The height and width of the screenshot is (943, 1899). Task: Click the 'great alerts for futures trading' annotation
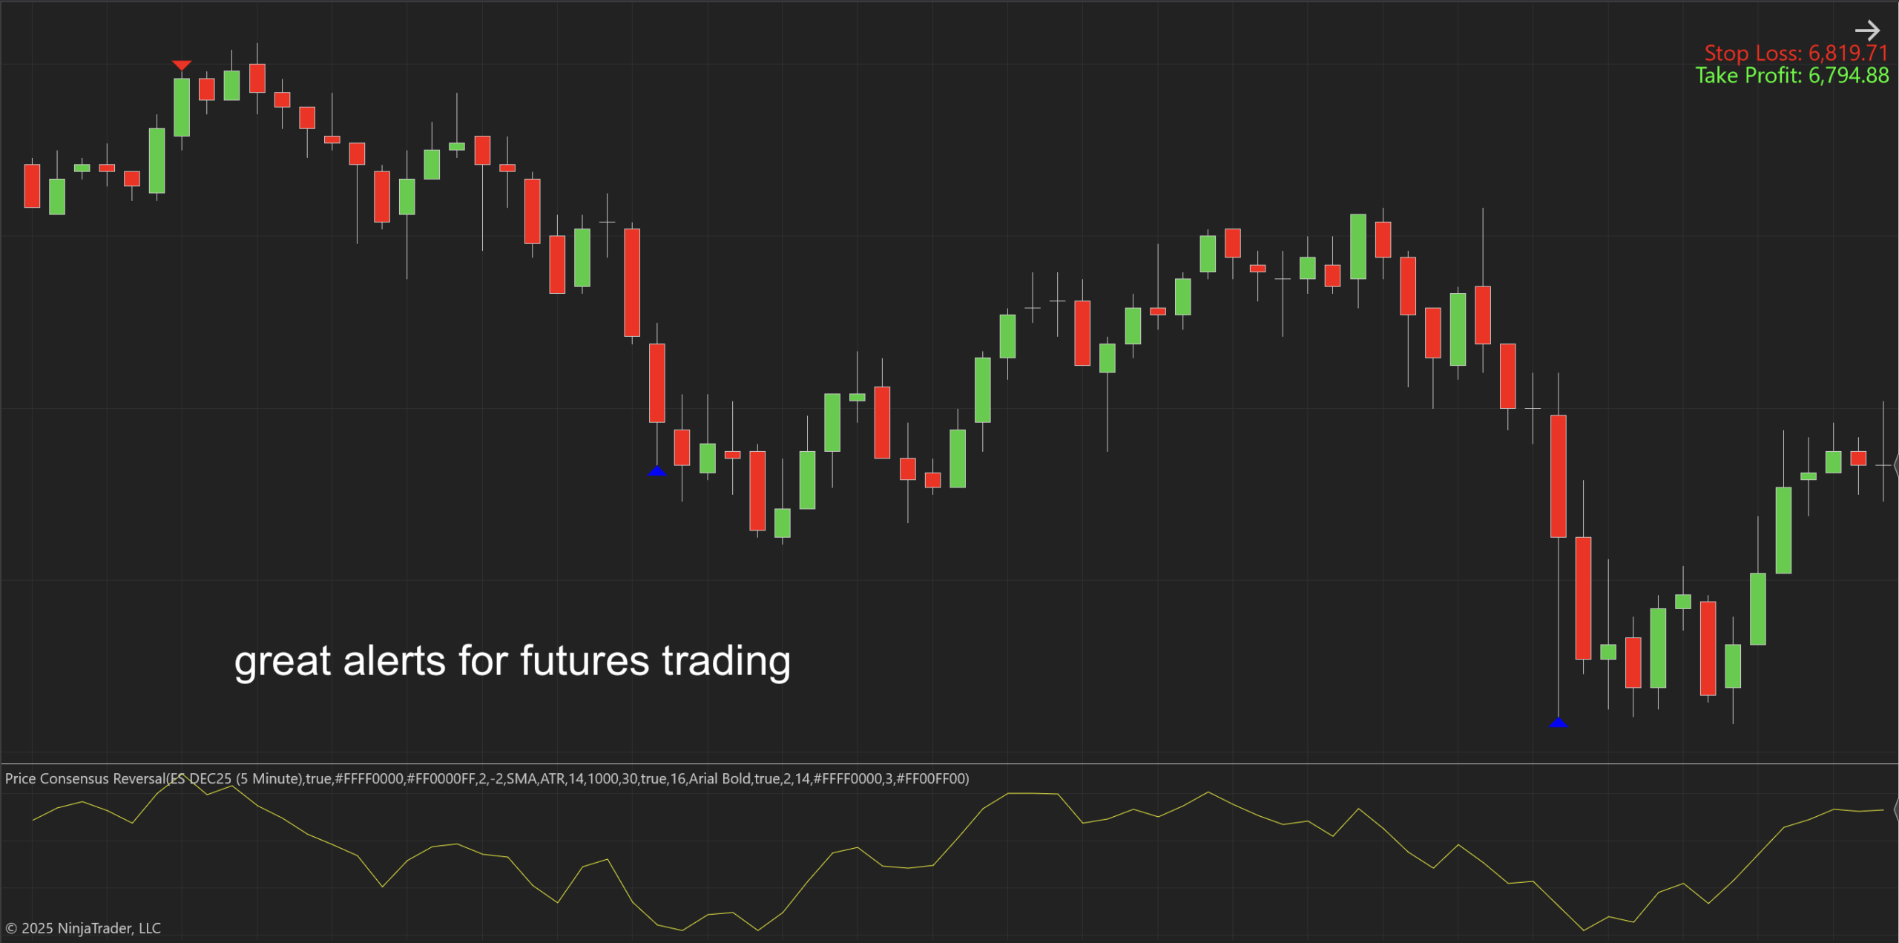512,660
